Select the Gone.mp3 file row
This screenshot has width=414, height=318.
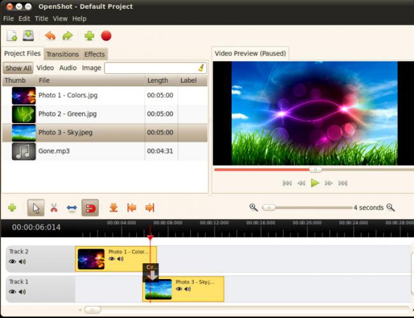click(x=105, y=151)
